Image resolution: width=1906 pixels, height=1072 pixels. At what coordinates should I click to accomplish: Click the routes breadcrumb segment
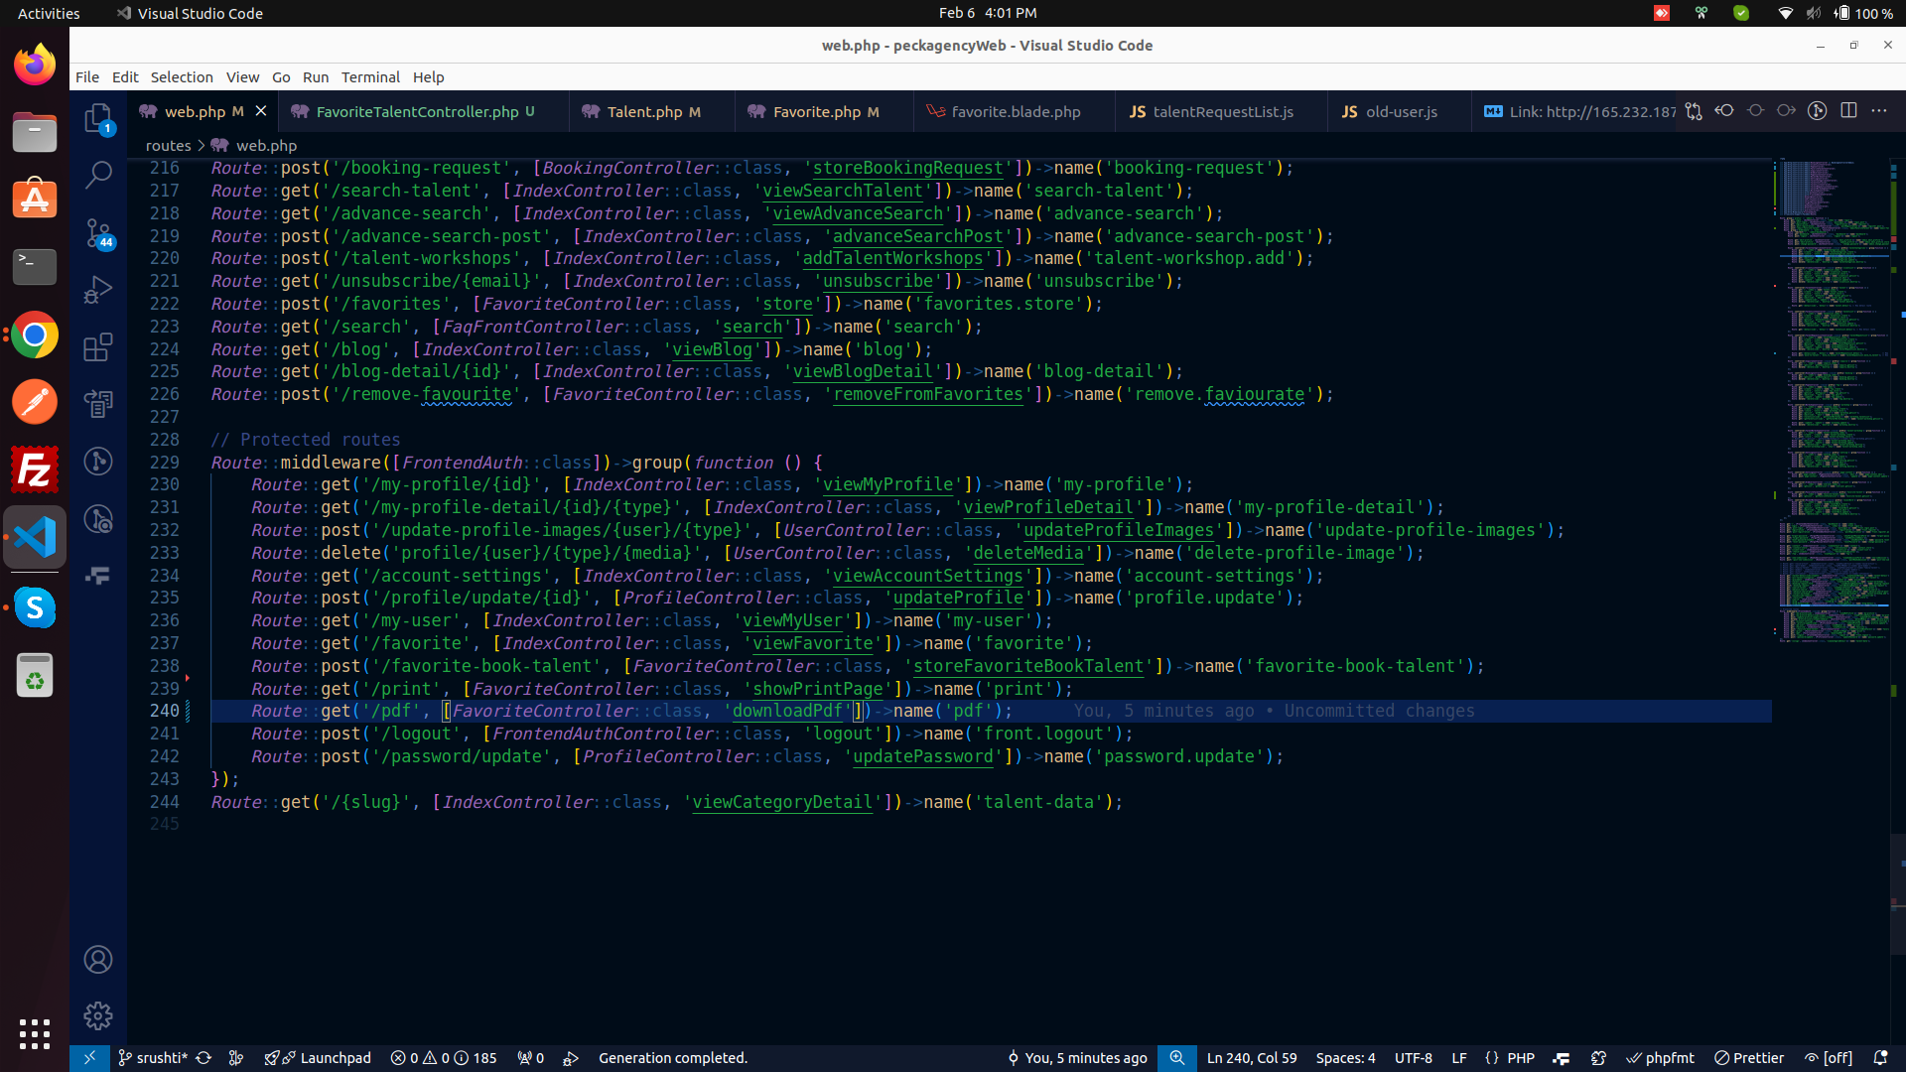pos(168,145)
